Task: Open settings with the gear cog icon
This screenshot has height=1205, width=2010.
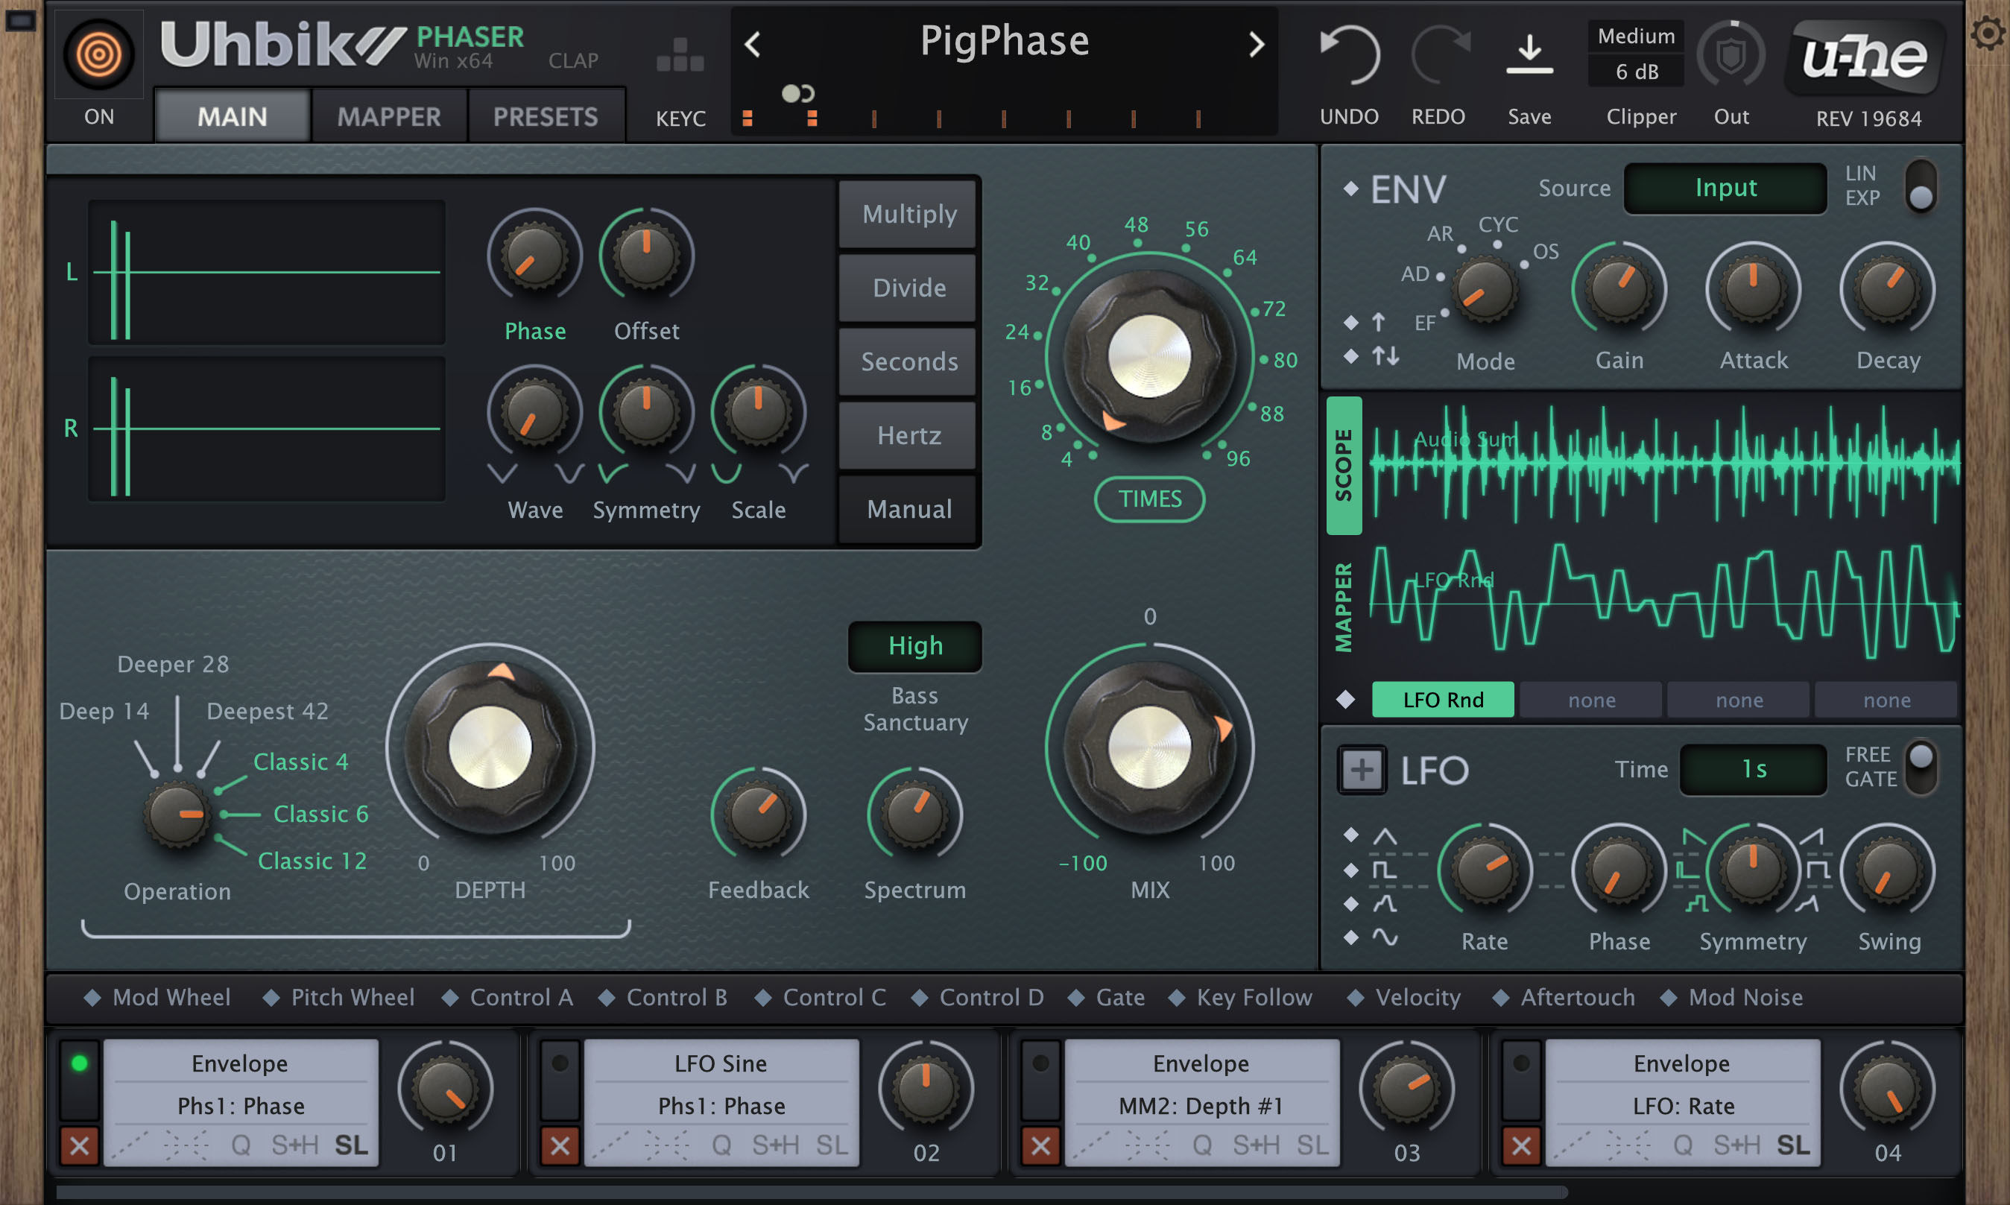Action: tap(1988, 34)
